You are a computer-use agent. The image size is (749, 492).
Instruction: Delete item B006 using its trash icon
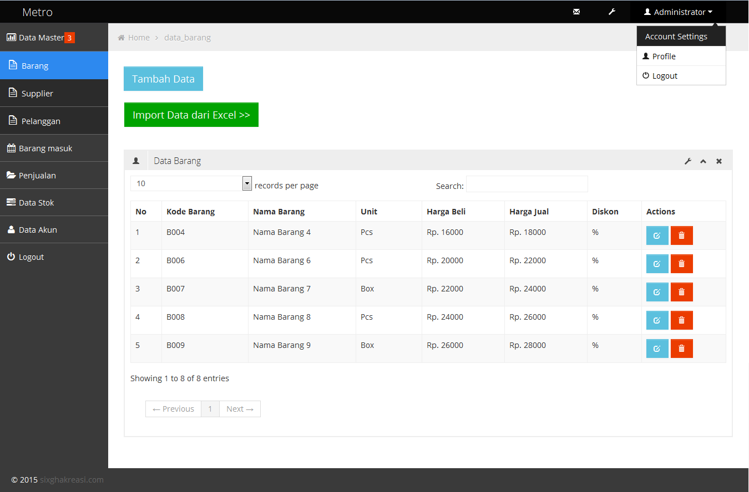(x=681, y=263)
